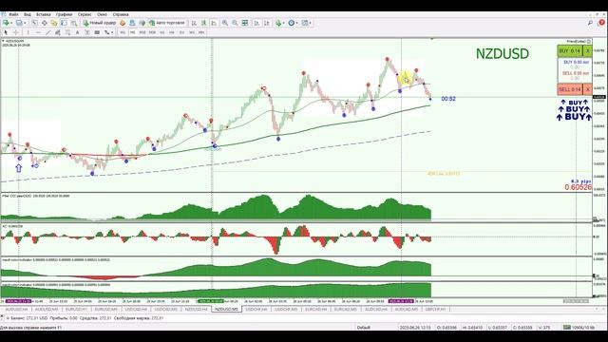
Task: Zoom in on the chart
Action: tap(224, 23)
